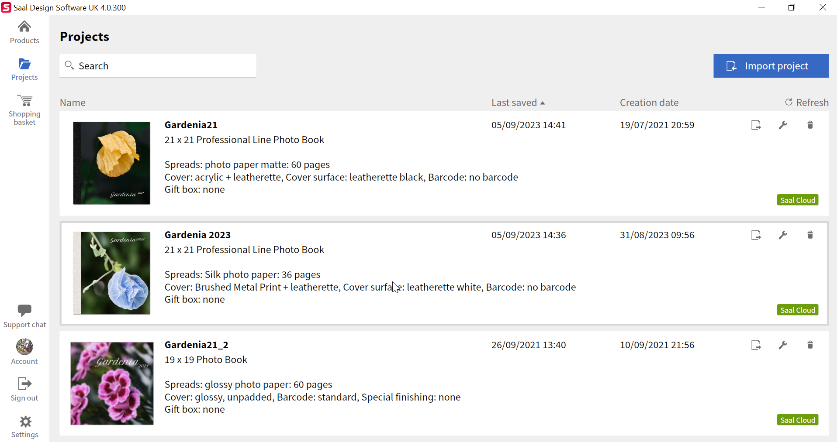Delete the Gardenia21 project
This screenshot has width=837, height=442.
[810, 125]
